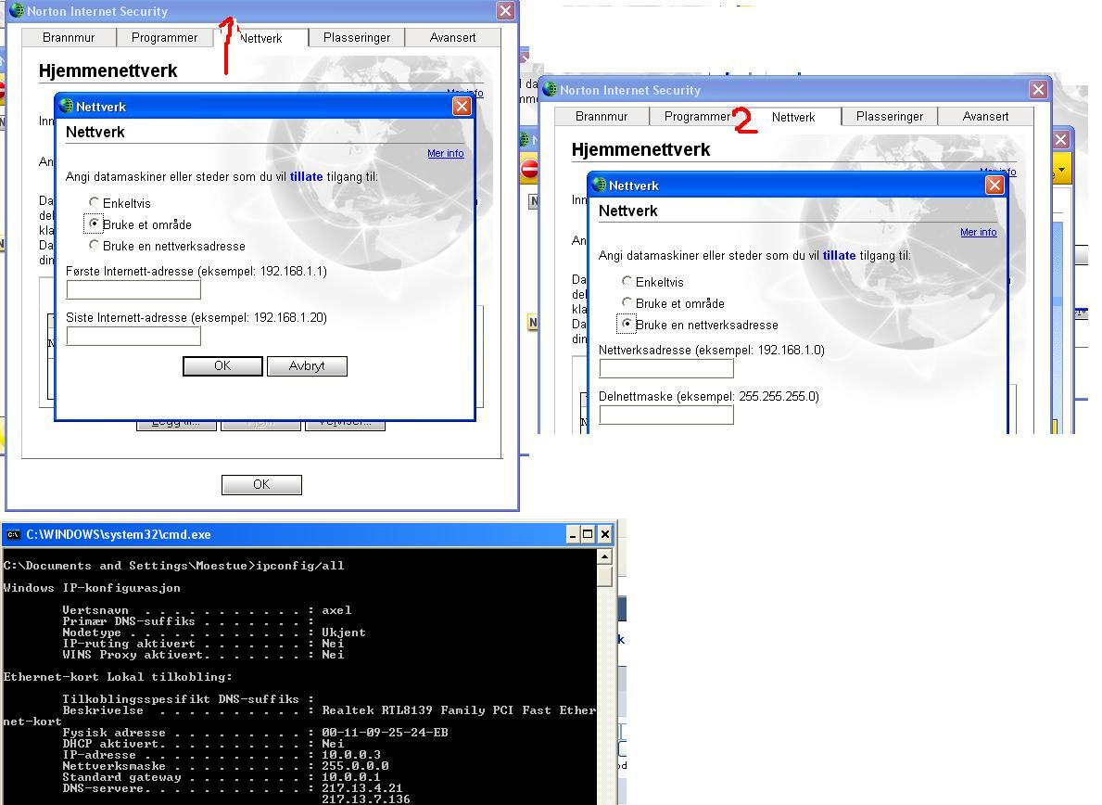Open Mer info link in right Nettverk dialog

coord(979,232)
